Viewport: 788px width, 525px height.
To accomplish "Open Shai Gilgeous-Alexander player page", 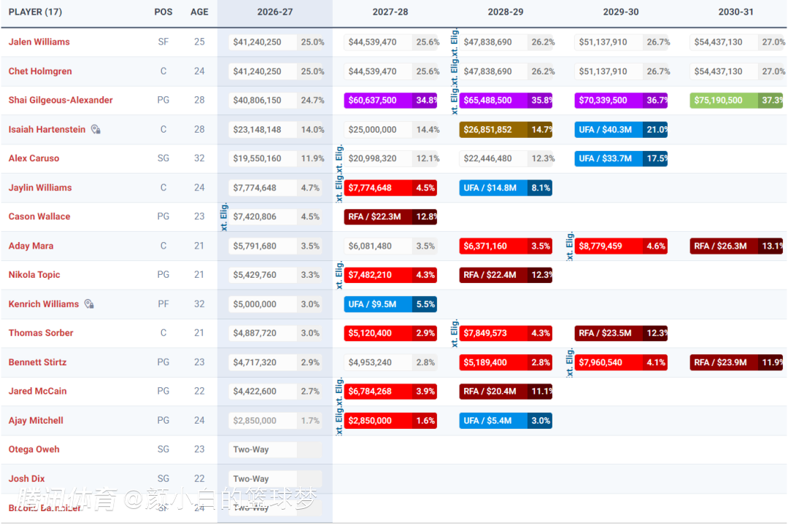I will click(x=61, y=100).
